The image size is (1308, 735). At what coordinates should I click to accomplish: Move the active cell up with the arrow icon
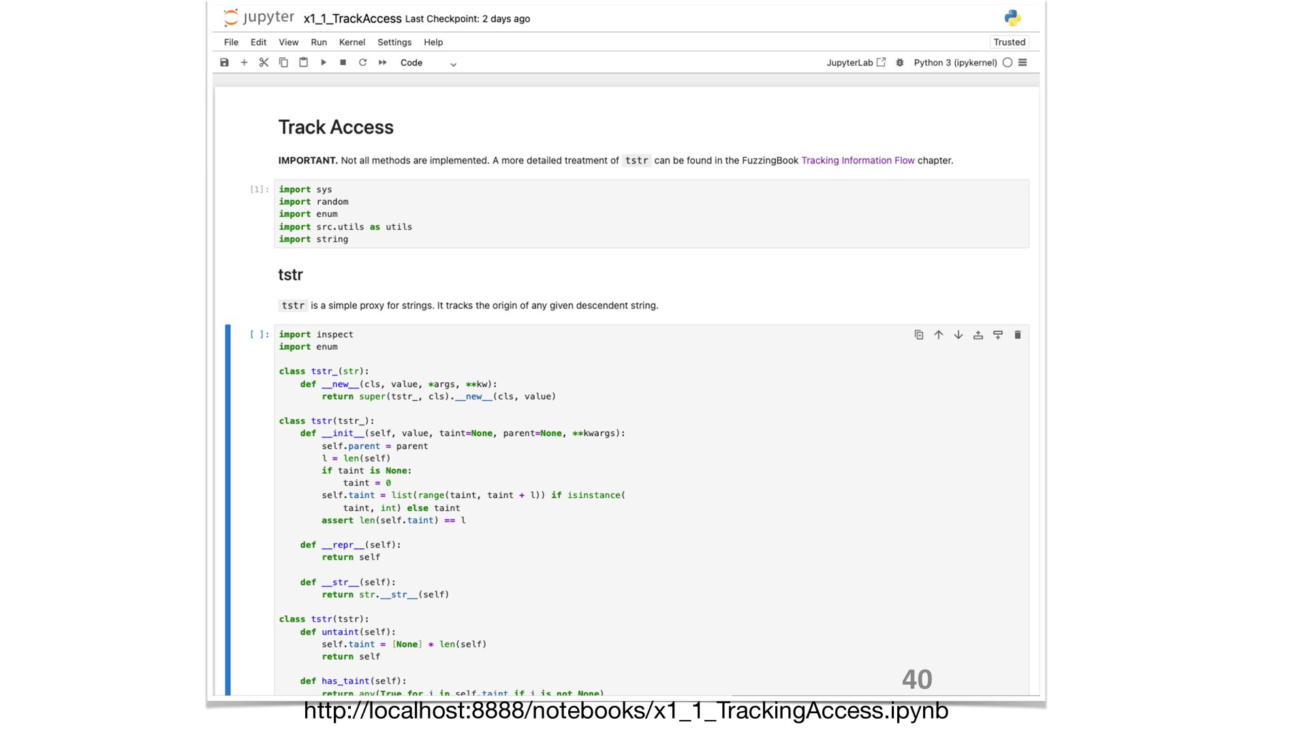939,335
